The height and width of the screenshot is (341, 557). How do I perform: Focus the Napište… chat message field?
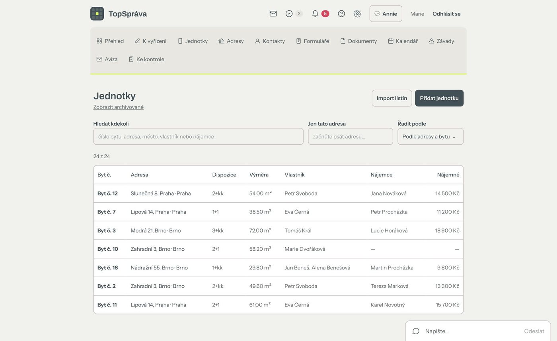coord(471,331)
